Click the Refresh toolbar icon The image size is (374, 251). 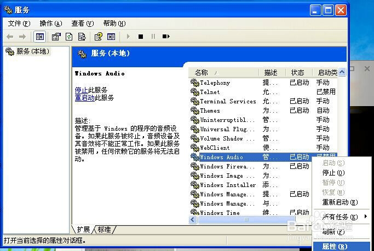click(69, 37)
